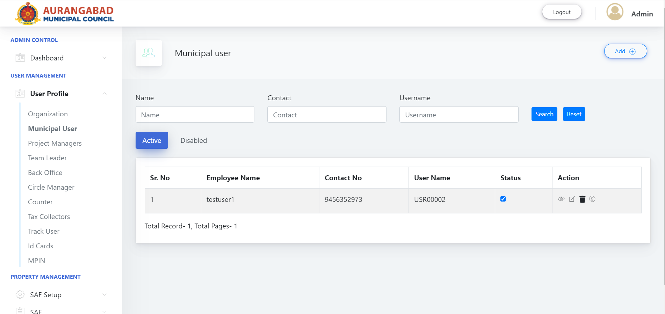Viewport: 665px width, 314px height.
Task: Click the Add button
Action: 626,51
